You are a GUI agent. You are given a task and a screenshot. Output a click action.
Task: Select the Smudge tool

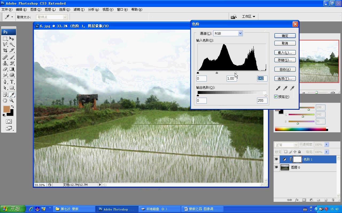pyautogui.click(x=5, y=75)
